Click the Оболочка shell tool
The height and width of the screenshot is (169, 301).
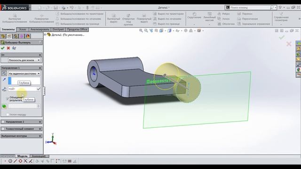(226, 24)
